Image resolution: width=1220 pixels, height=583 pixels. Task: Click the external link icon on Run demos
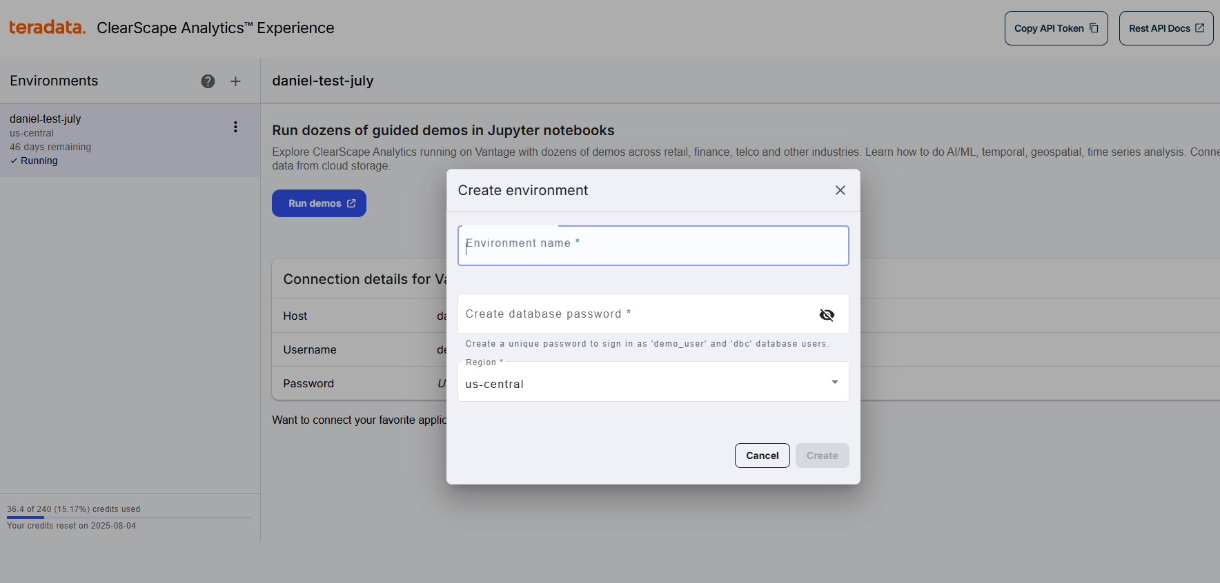coord(351,203)
